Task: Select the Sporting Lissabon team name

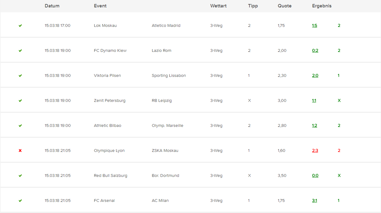Action: tap(169, 76)
